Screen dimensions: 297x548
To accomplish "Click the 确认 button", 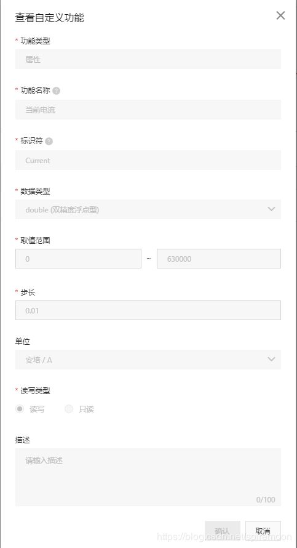I will (x=223, y=531).
